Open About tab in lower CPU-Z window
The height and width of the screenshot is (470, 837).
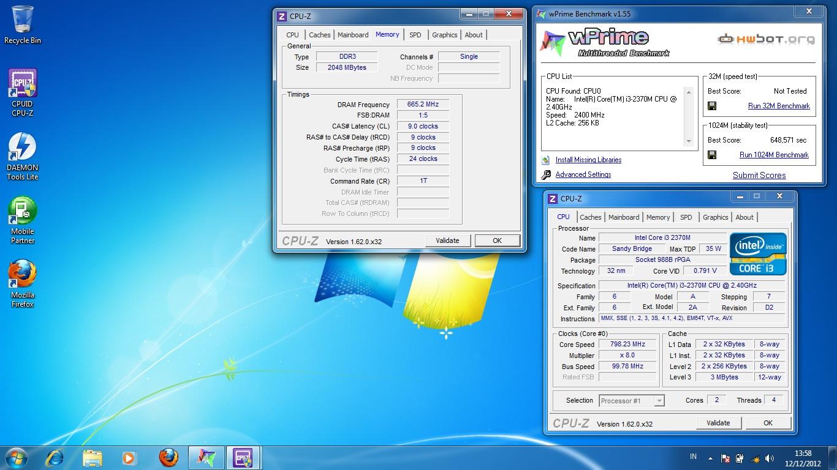[x=744, y=217]
